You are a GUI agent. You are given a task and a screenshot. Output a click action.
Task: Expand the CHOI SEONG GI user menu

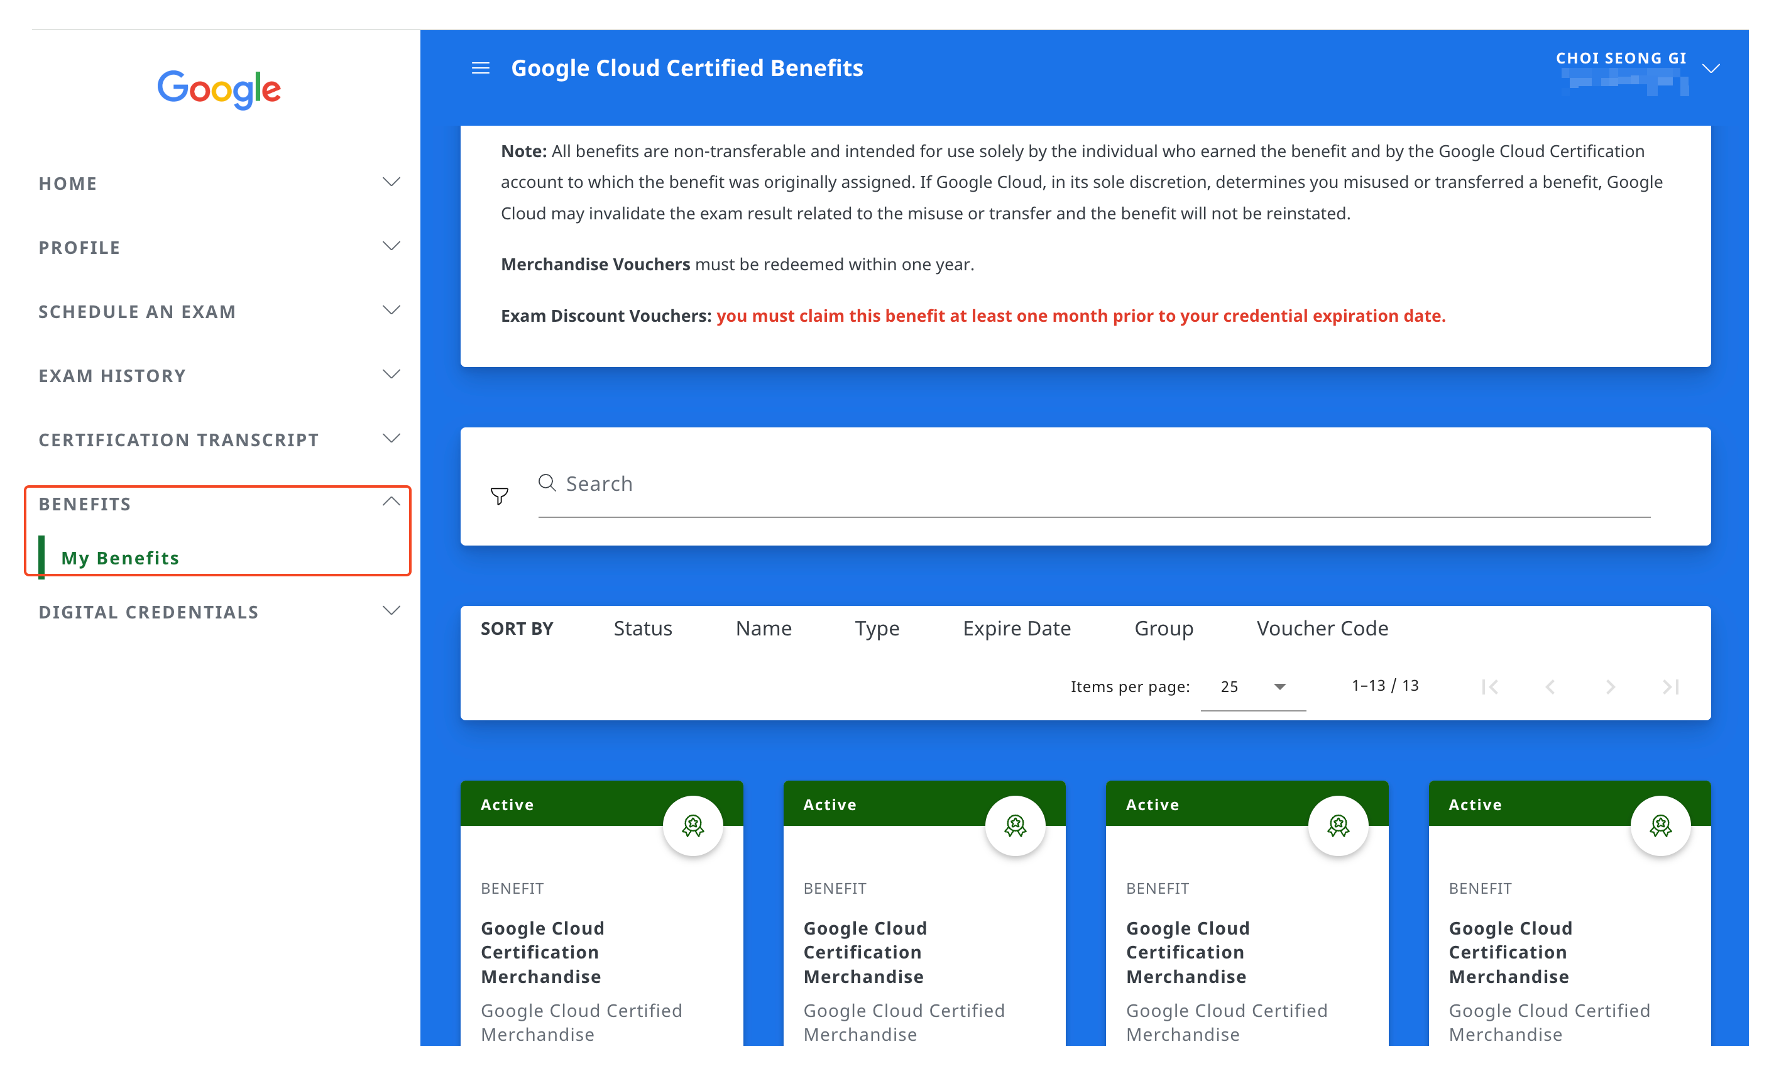[x=1710, y=69]
